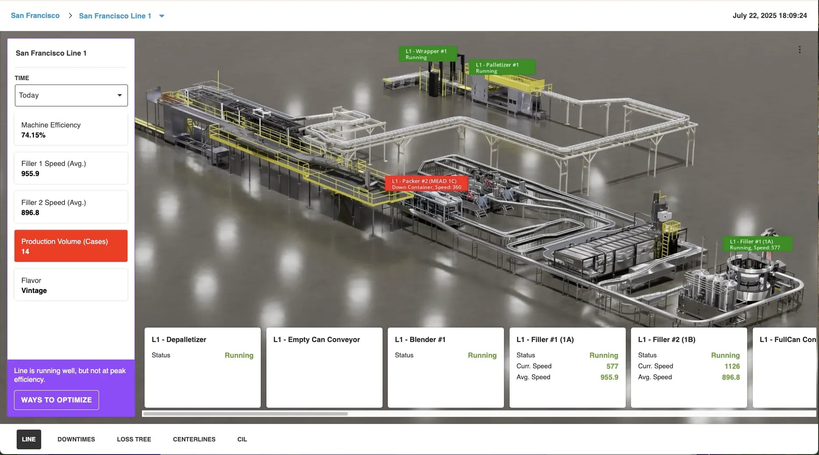
Task: Click the July 22, 2025 18:09:24 timestamp
Action: pos(769,15)
